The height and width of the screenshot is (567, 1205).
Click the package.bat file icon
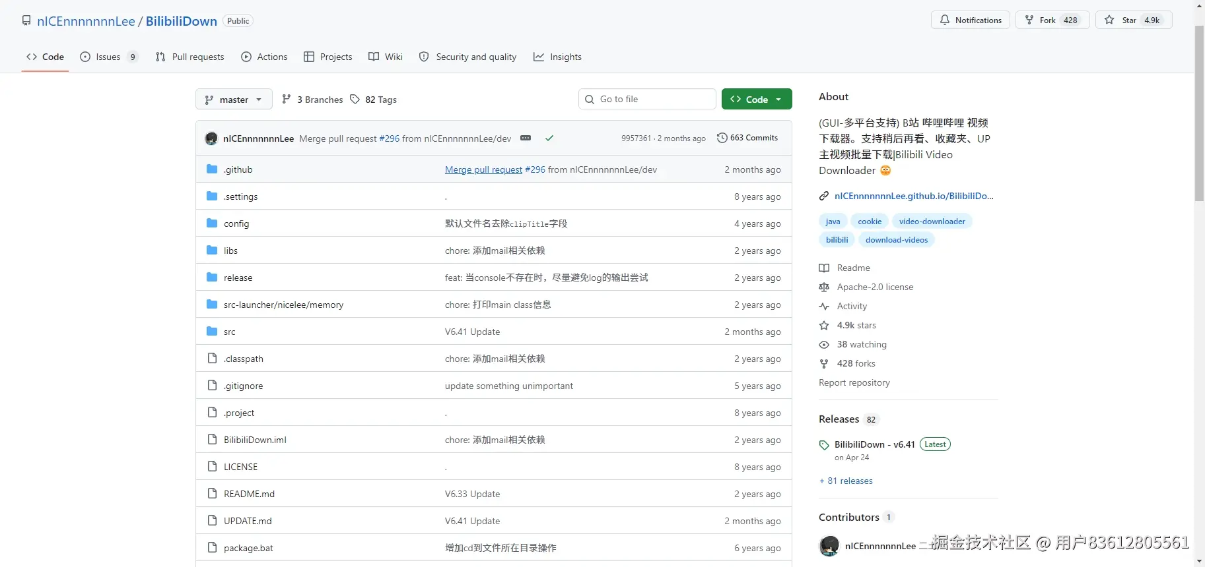click(x=212, y=548)
